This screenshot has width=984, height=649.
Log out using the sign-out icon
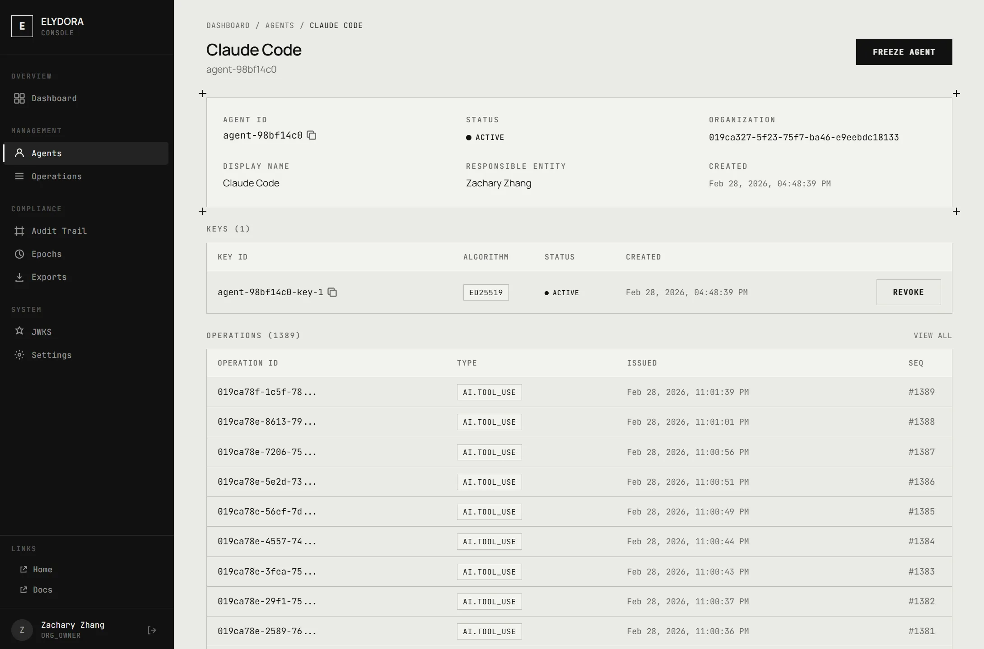tap(152, 630)
